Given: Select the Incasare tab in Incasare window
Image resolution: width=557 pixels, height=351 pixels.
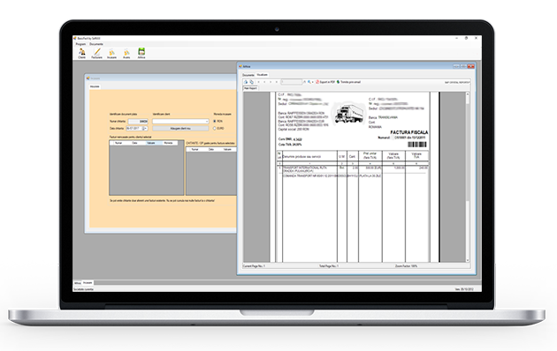Looking at the screenshot, I should pyautogui.click(x=95, y=86).
